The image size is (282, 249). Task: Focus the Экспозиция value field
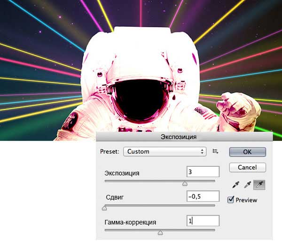pyautogui.click(x=203, y=172)
